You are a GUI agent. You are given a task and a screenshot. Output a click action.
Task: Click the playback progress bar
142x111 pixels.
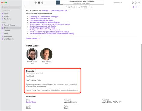[82, 4]
